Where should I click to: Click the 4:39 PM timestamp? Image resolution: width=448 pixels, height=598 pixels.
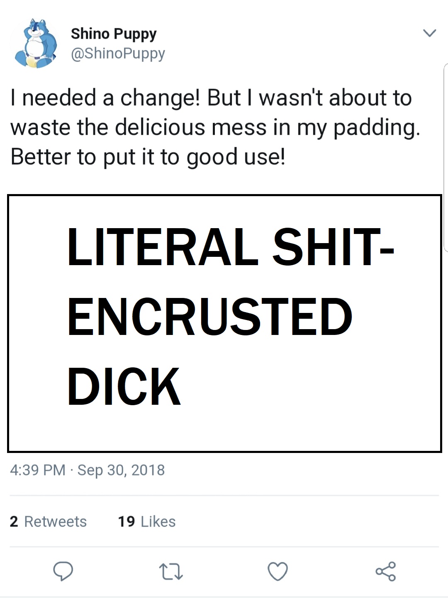click(x=38, y=470)
